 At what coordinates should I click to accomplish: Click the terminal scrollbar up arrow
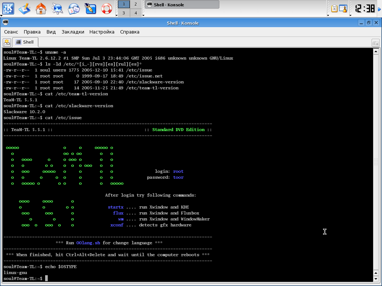click(x=376, y=51)
